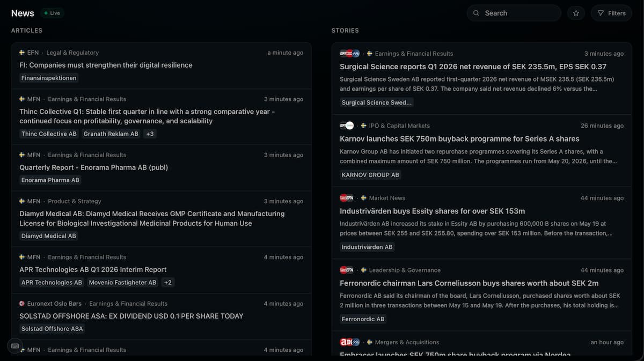Click 'Mergers & Acquisitions' category label
The image size is (644, 361).
[x=407, y=342]
